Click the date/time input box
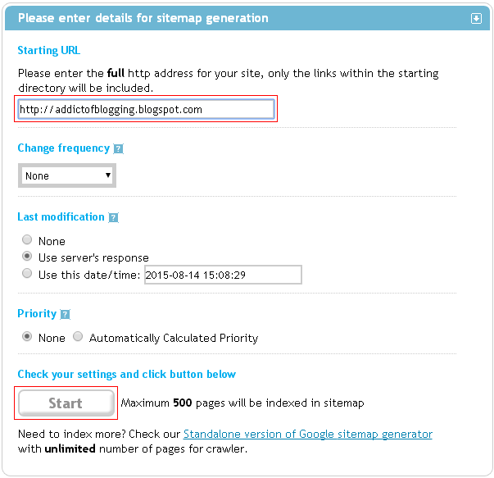Viewport: 494px width, 478px height. coord(223,275)
